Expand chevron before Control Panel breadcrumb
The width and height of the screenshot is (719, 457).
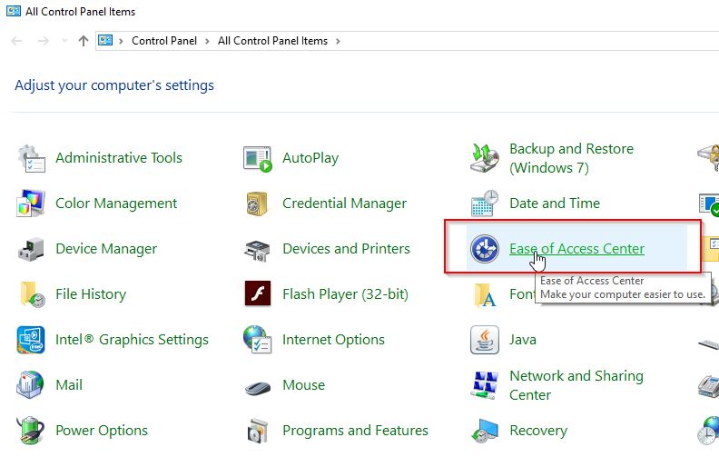pyautogui.click(x=121, y=41)
